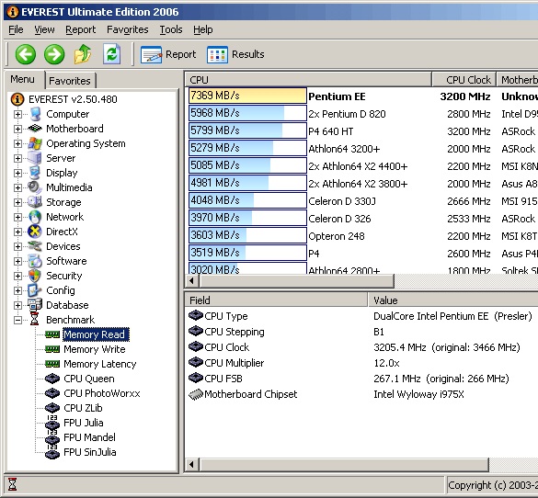
Task: Click results list horizontal scrollbar left arrow
Action: tap(192, 281)
